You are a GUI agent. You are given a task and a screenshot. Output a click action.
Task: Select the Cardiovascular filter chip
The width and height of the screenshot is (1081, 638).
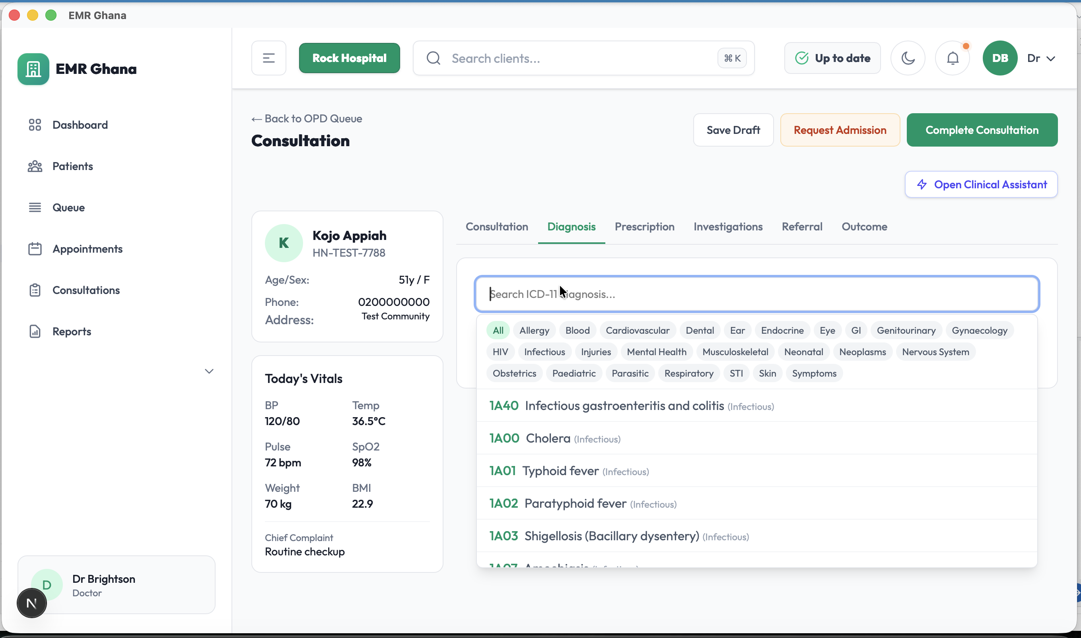click(x=637, y=330)
